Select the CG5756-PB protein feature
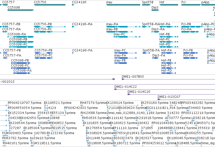Viewport: 215px width, 147px height. 43,53
